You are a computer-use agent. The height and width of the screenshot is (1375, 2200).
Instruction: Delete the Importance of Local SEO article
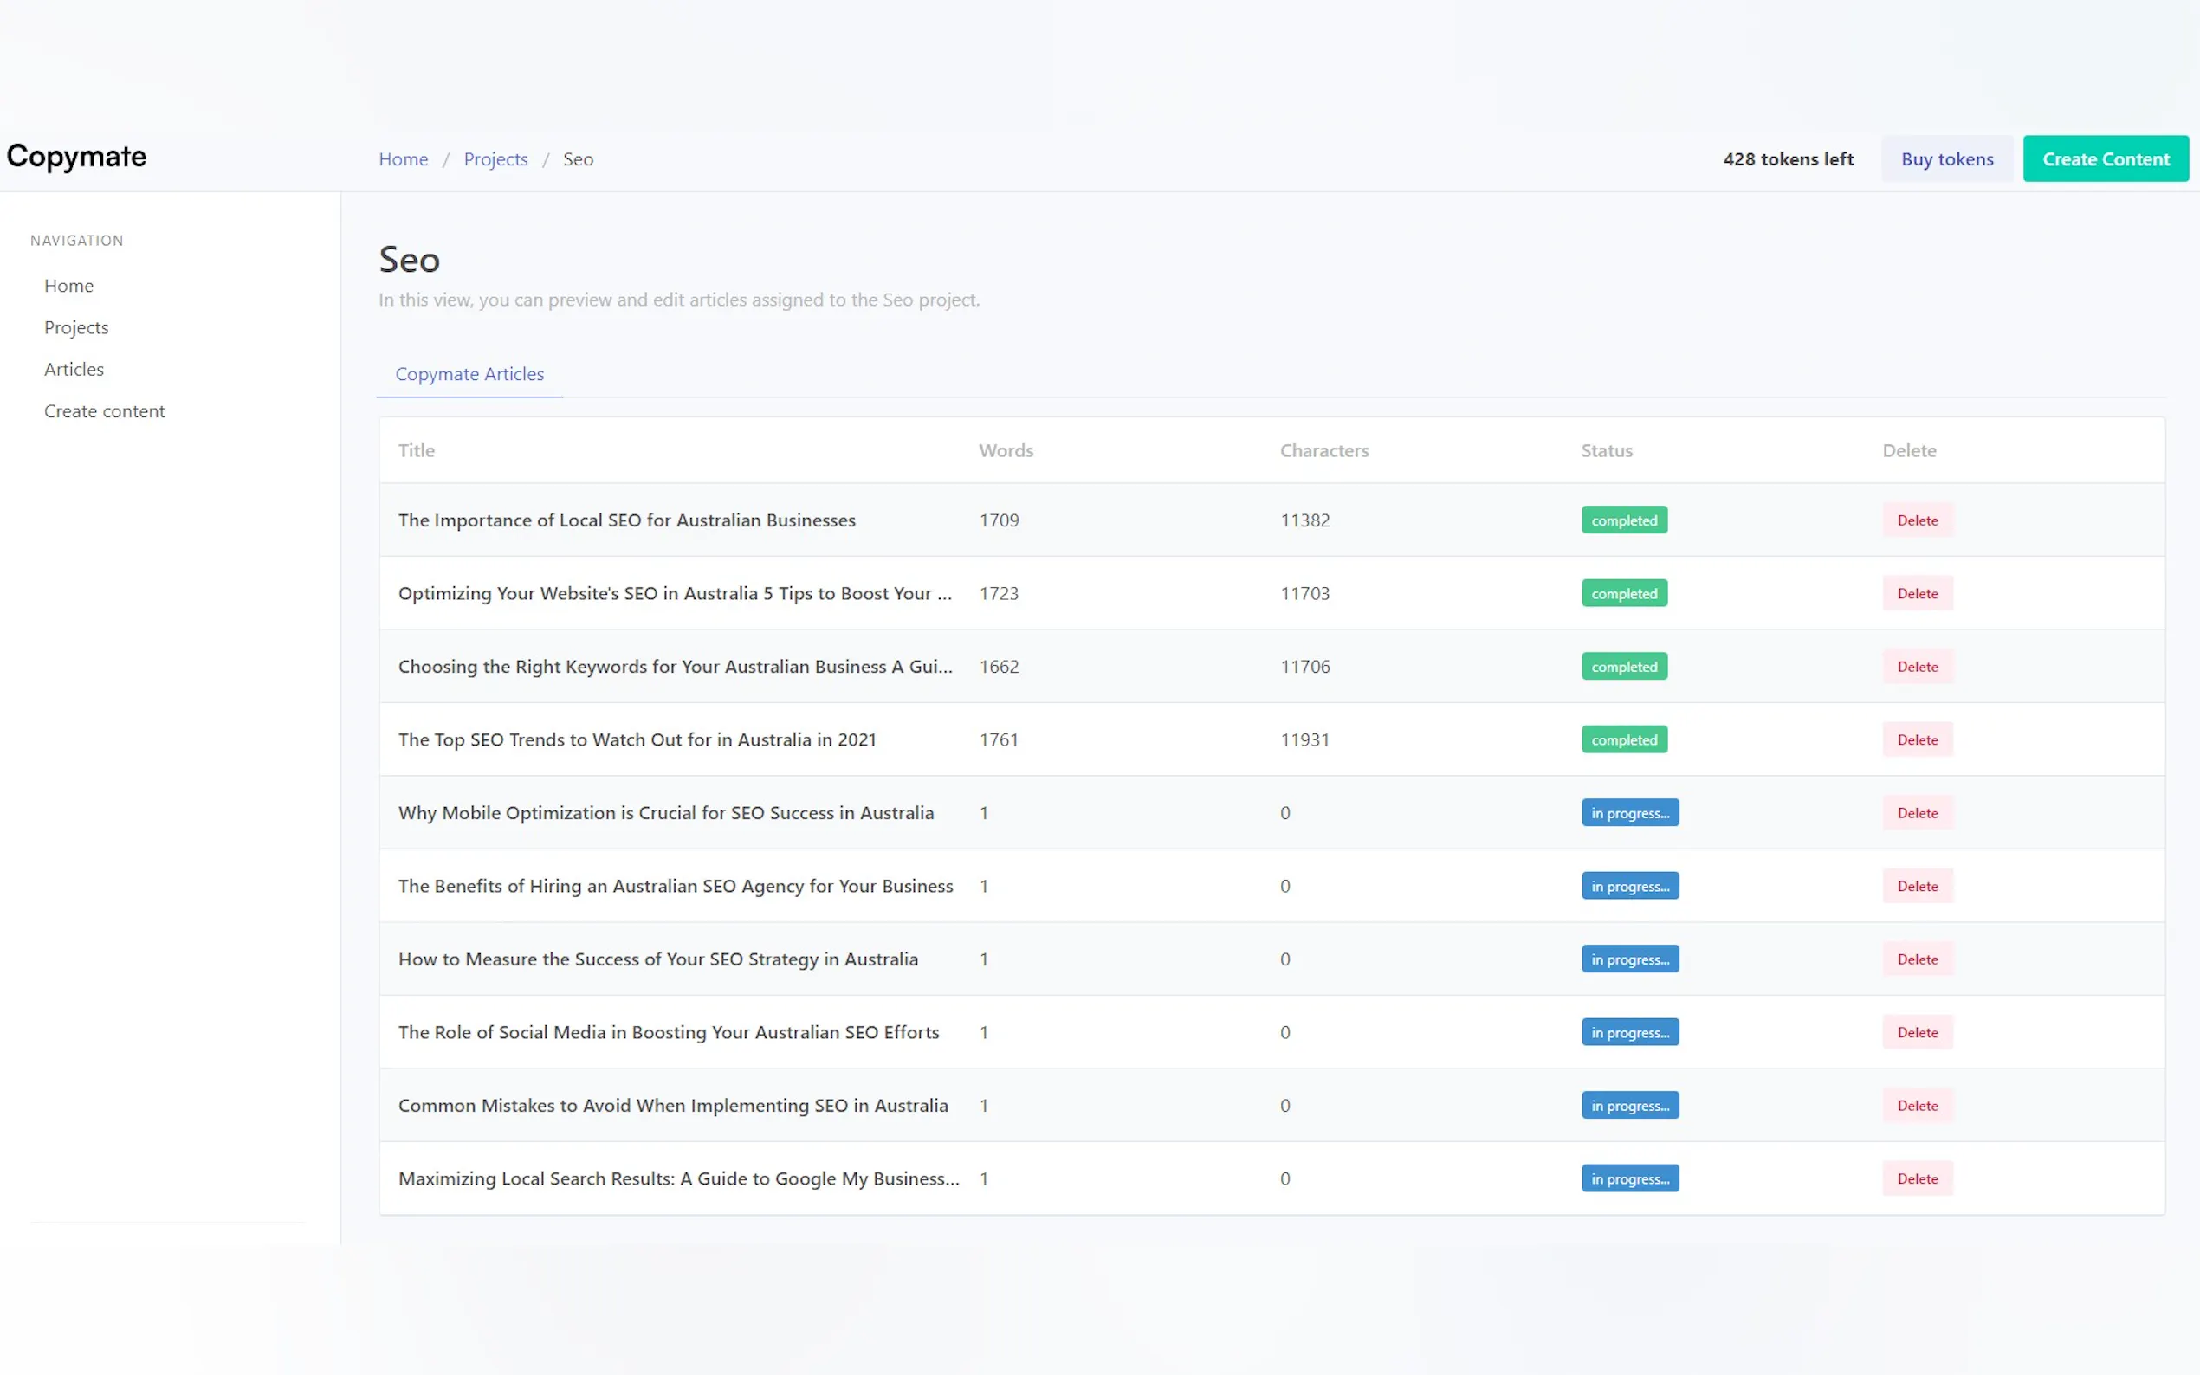click(1916, 520)
